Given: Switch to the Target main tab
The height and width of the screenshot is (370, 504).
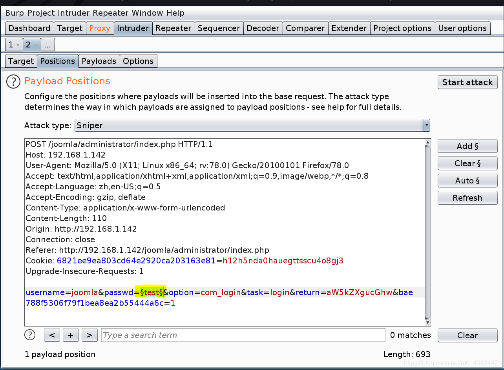Looking at the screenshot, I should (70, 28).
